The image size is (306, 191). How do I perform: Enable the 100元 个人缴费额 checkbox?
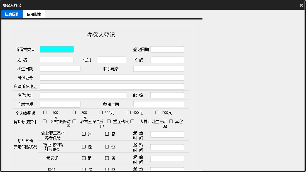click(x=45, y=112)
